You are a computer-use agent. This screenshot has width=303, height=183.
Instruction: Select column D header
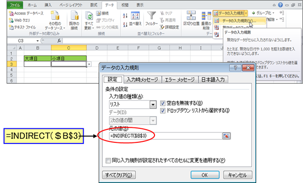(97, 48)
